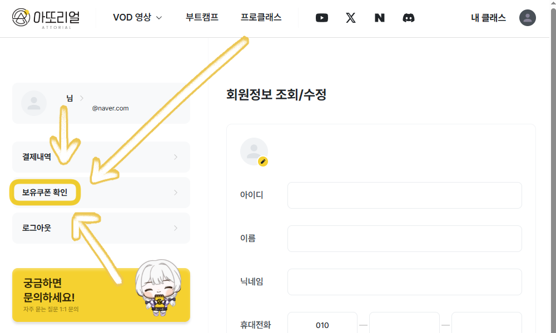Expand the VOD 영상 dropdown menu

click(137, 17)
